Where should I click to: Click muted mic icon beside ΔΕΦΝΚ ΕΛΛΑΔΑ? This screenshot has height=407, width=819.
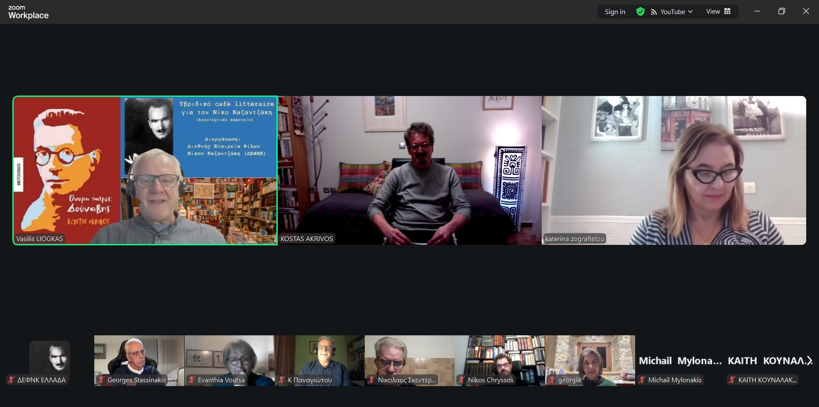11,380
